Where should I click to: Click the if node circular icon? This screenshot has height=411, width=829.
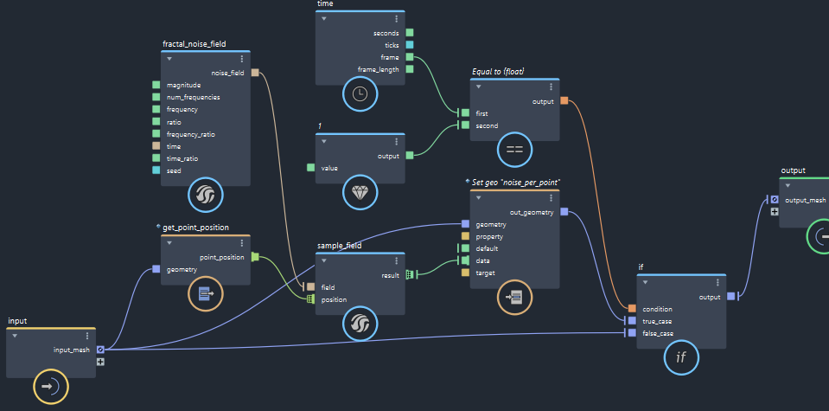(681, 357)
